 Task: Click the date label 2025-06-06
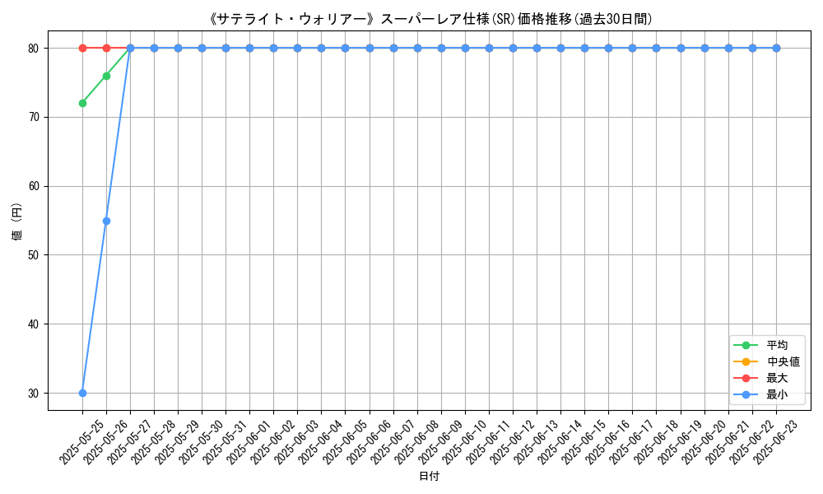[369, 443]
